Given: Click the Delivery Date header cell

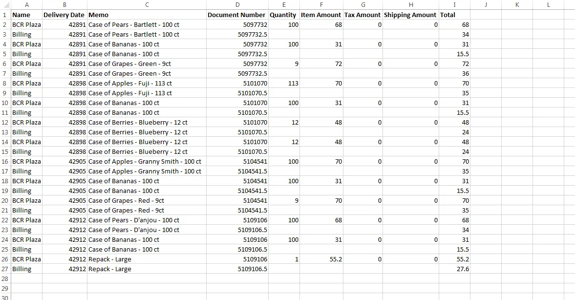Looking at the screenshot, I should coord(64,15).
